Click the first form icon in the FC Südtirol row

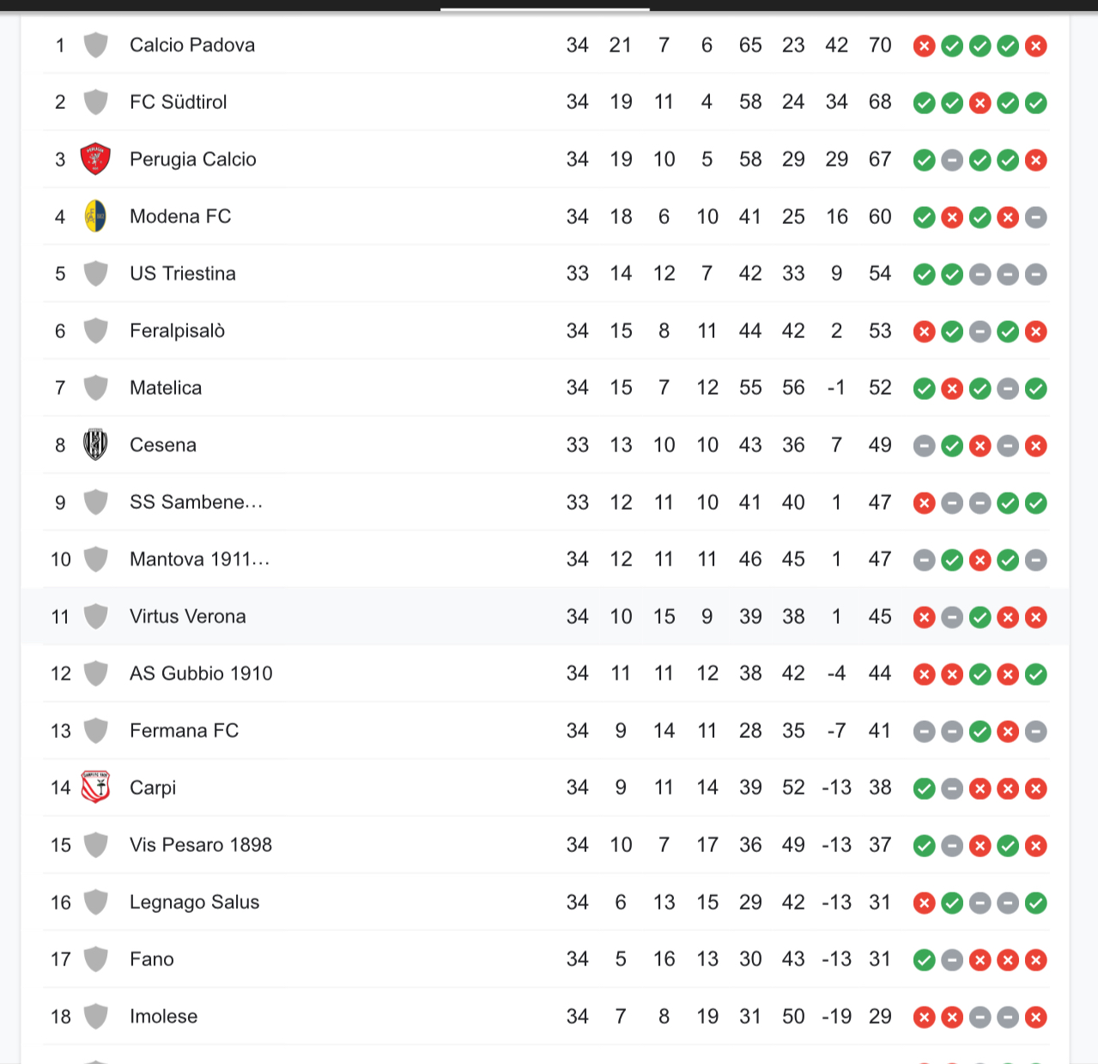[x=925, y=103]
